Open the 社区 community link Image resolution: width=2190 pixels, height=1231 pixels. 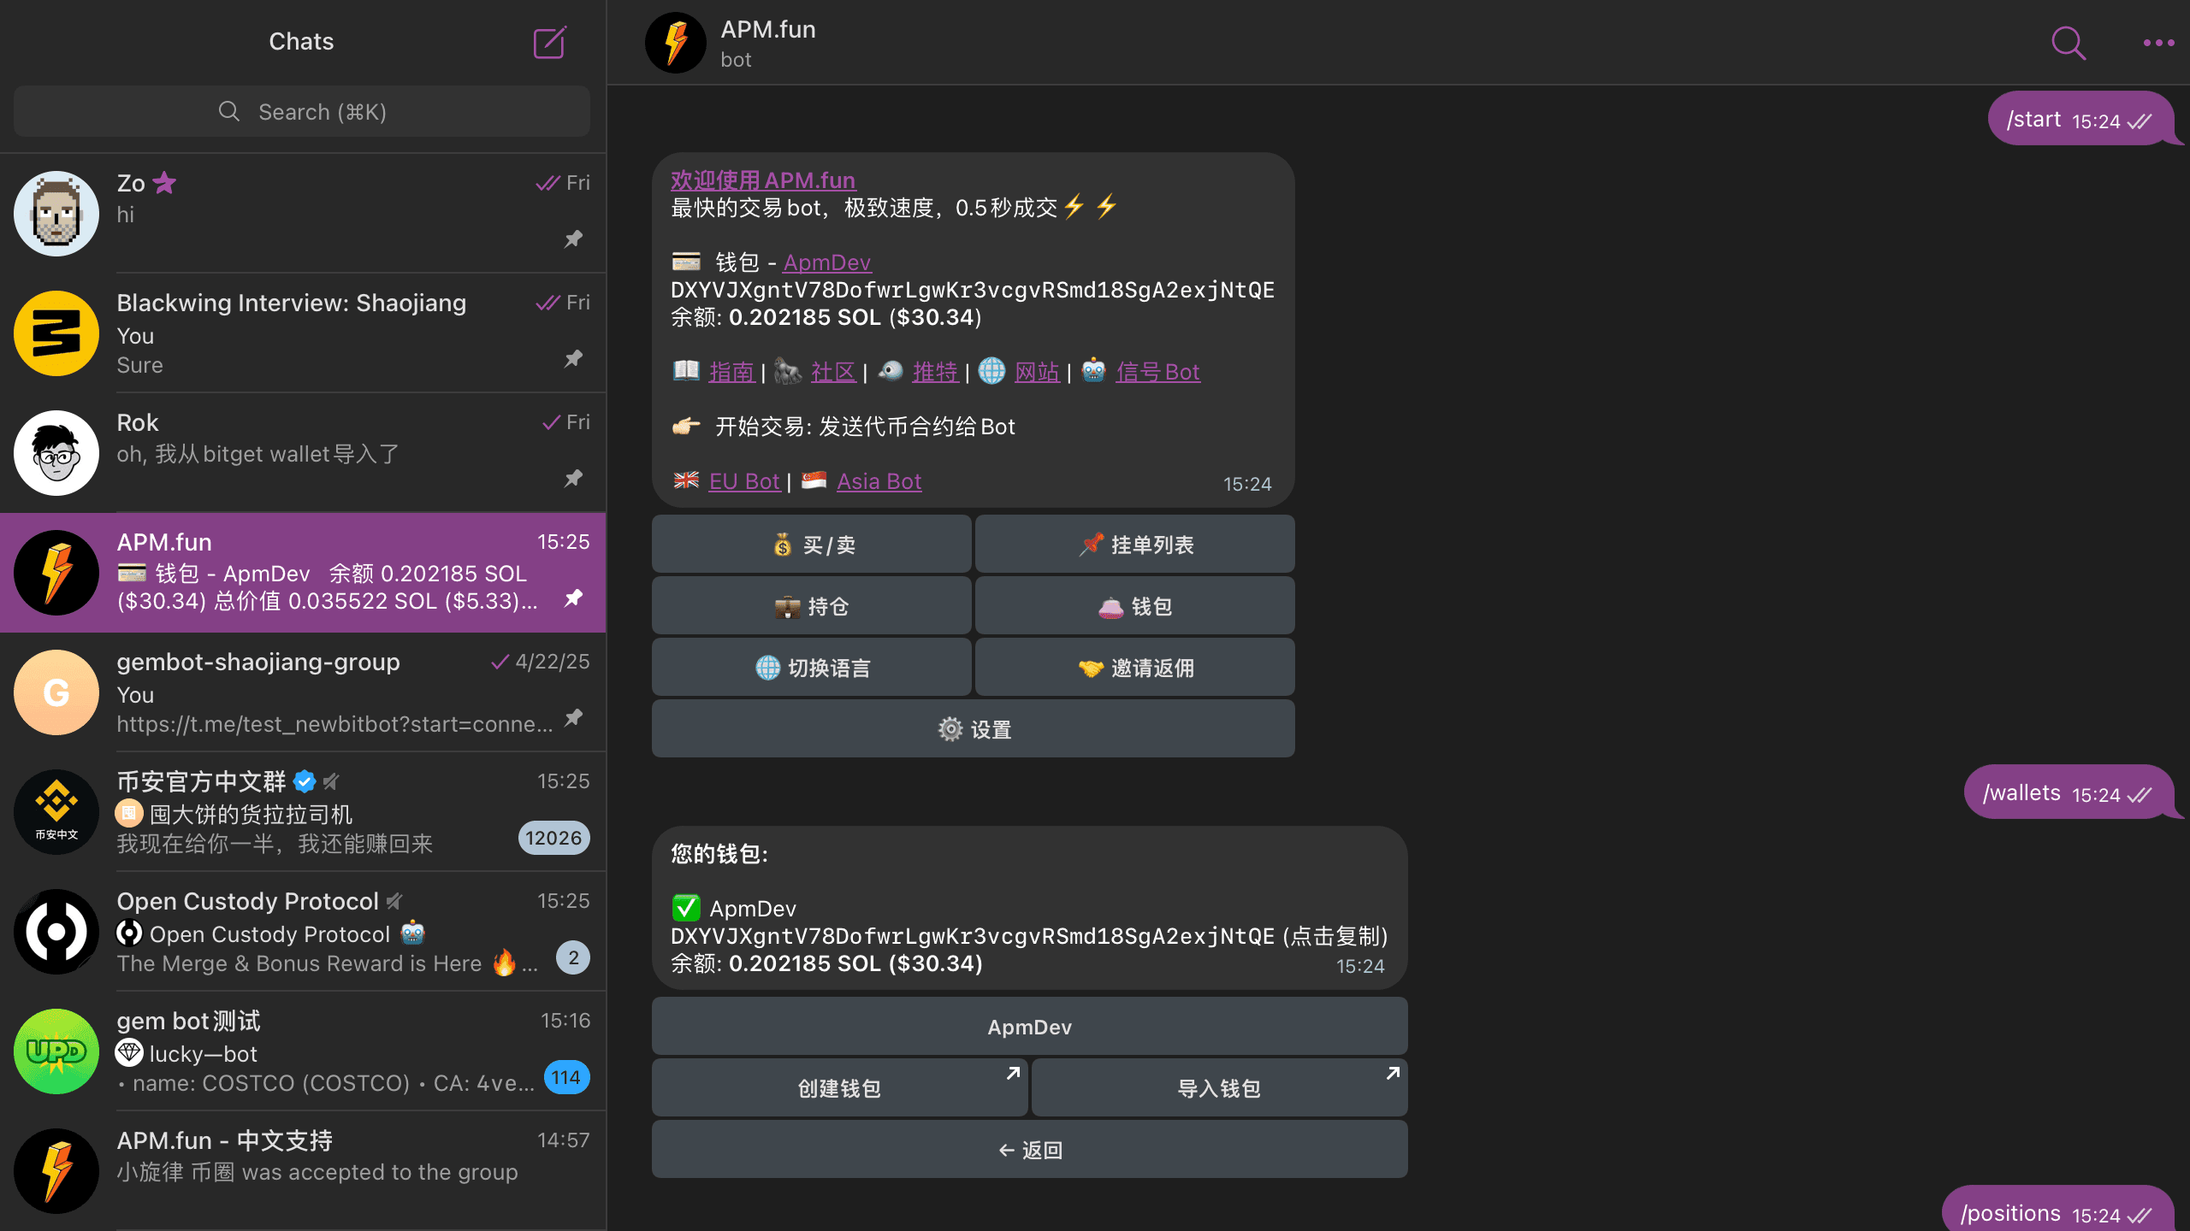coord(833,371)
